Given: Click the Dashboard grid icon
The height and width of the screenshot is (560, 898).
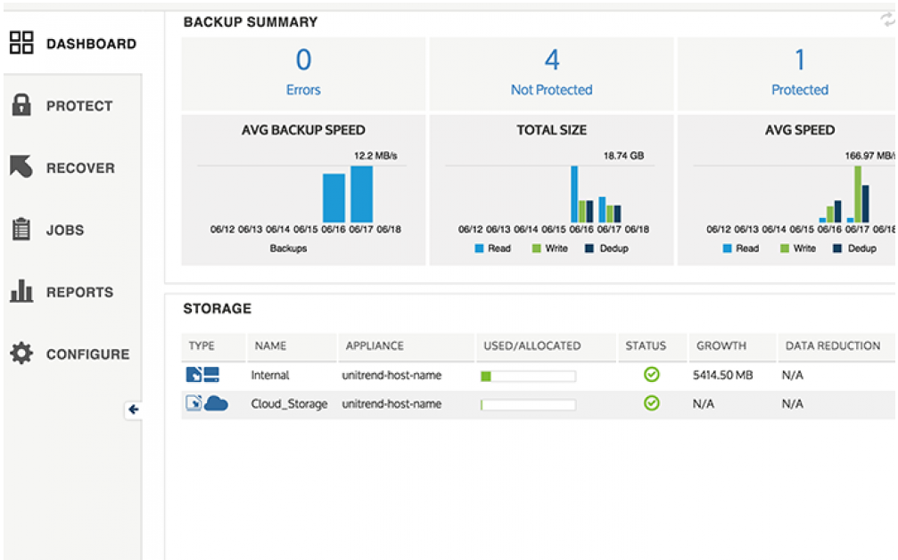Looking at the screenshot, I should pyautogui.click(x=21, y=43).
